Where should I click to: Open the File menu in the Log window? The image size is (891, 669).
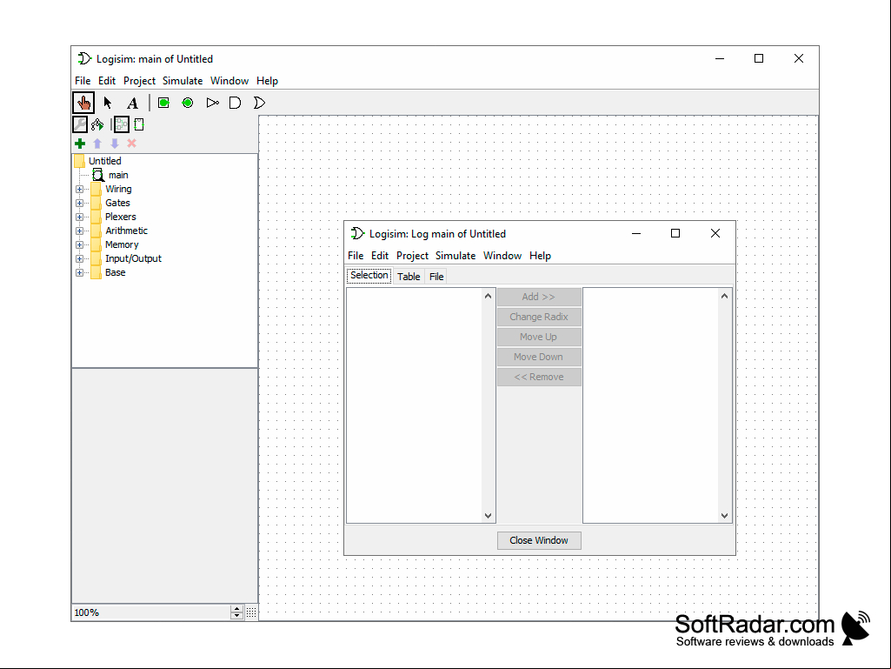click(x=356, y=256)
